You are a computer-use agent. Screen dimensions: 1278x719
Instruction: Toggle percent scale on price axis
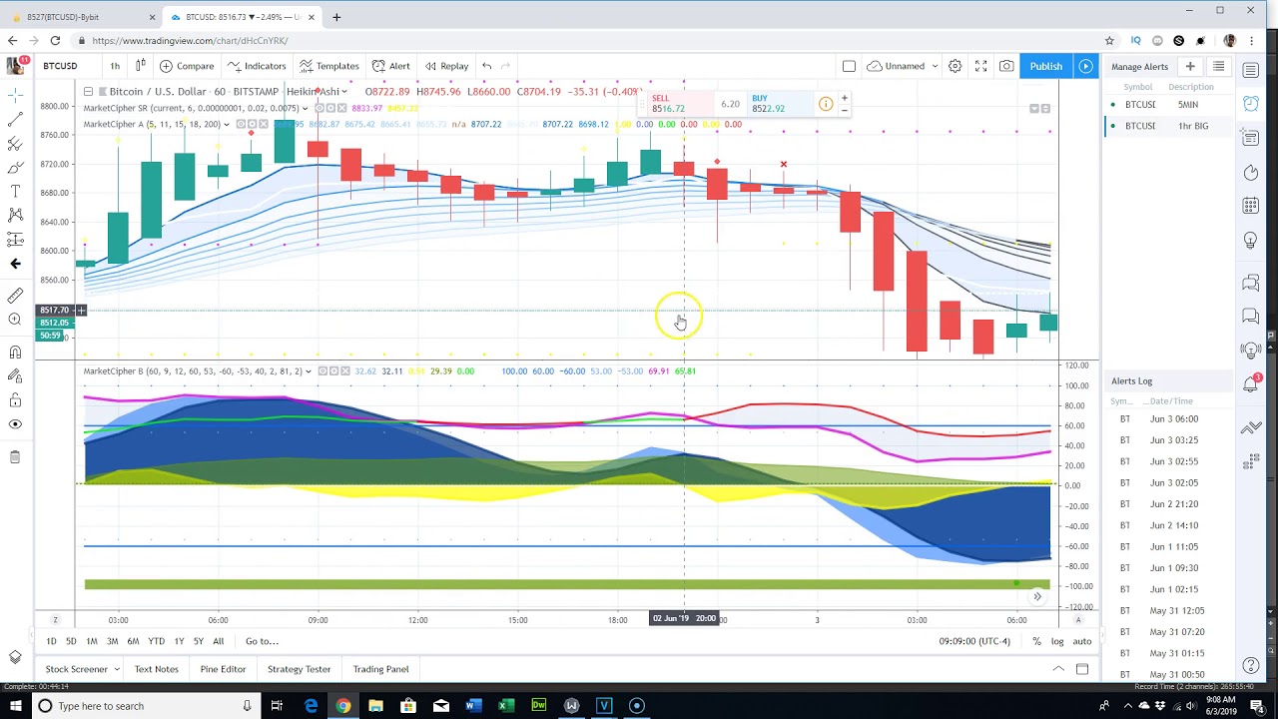click(x=1036, y=641)
